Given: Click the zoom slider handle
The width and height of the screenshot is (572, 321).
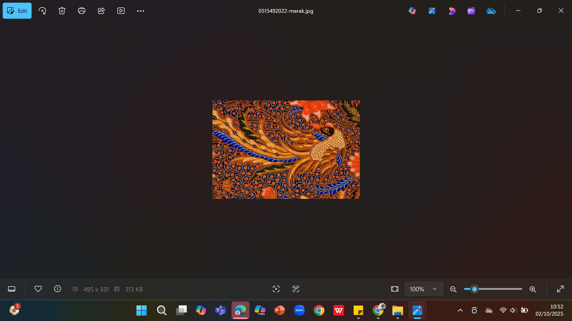Looking at the screenshot, I should [x=475, y=289].
